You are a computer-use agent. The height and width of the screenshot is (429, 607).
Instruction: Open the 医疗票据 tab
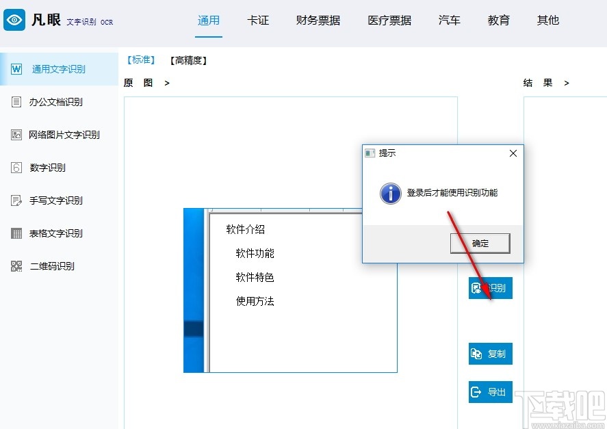(x=389, y=21)
